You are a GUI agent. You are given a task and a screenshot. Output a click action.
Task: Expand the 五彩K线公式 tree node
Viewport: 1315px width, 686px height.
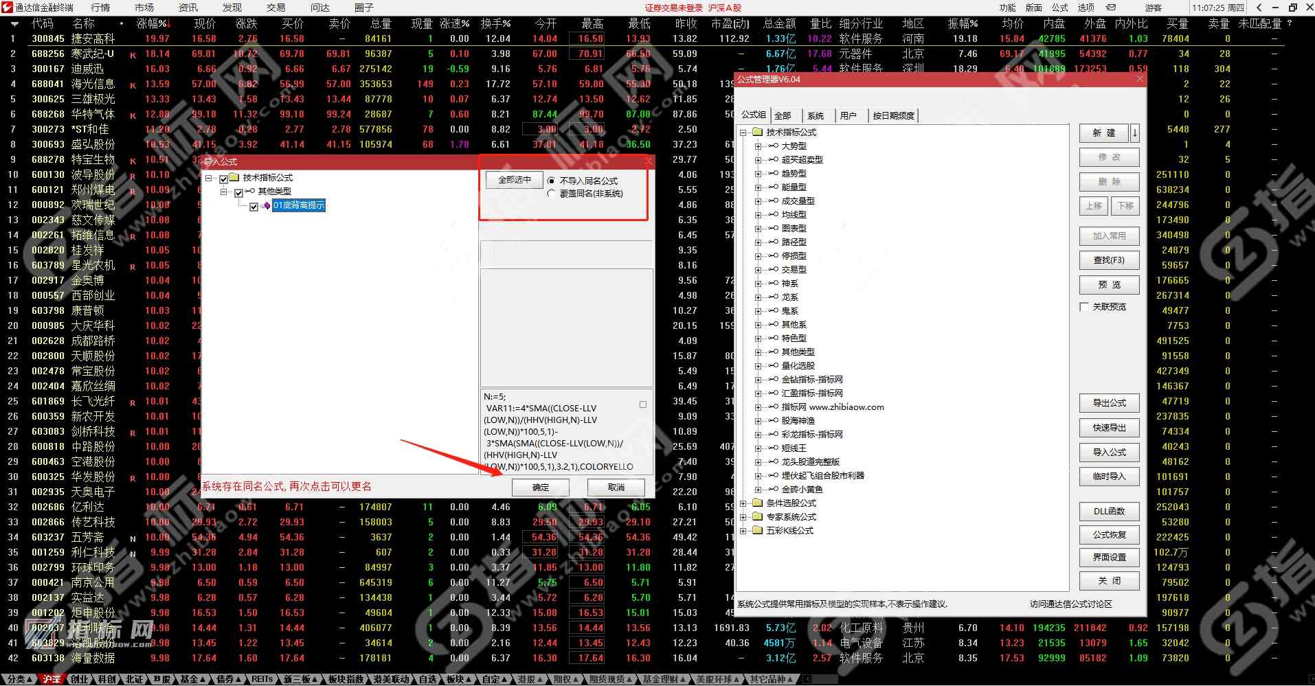(744, 530)
